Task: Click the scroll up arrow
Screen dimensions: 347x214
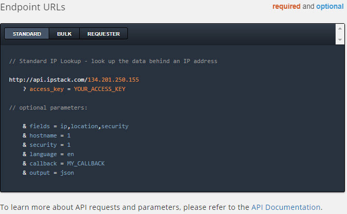Action: 340,29
